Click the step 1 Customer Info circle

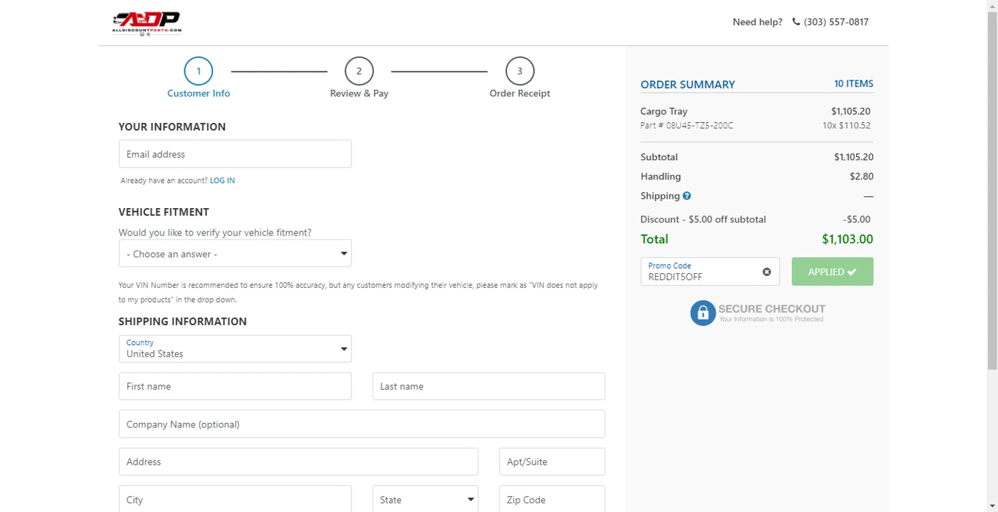click(x=198, y=71)
